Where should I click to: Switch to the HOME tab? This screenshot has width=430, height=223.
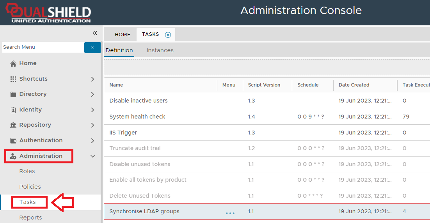tap(123, 35)
